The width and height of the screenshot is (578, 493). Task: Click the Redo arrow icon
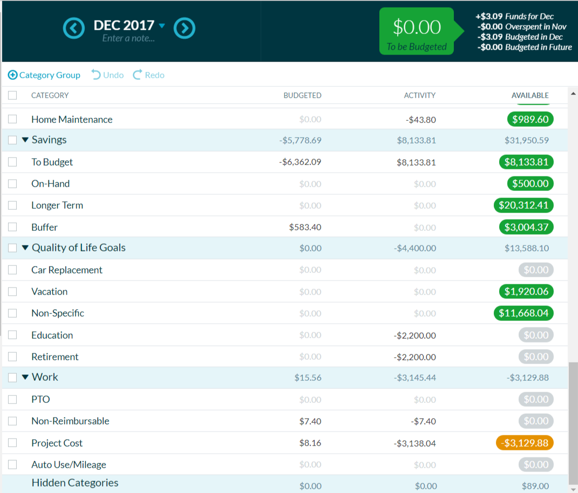point(137,75)
